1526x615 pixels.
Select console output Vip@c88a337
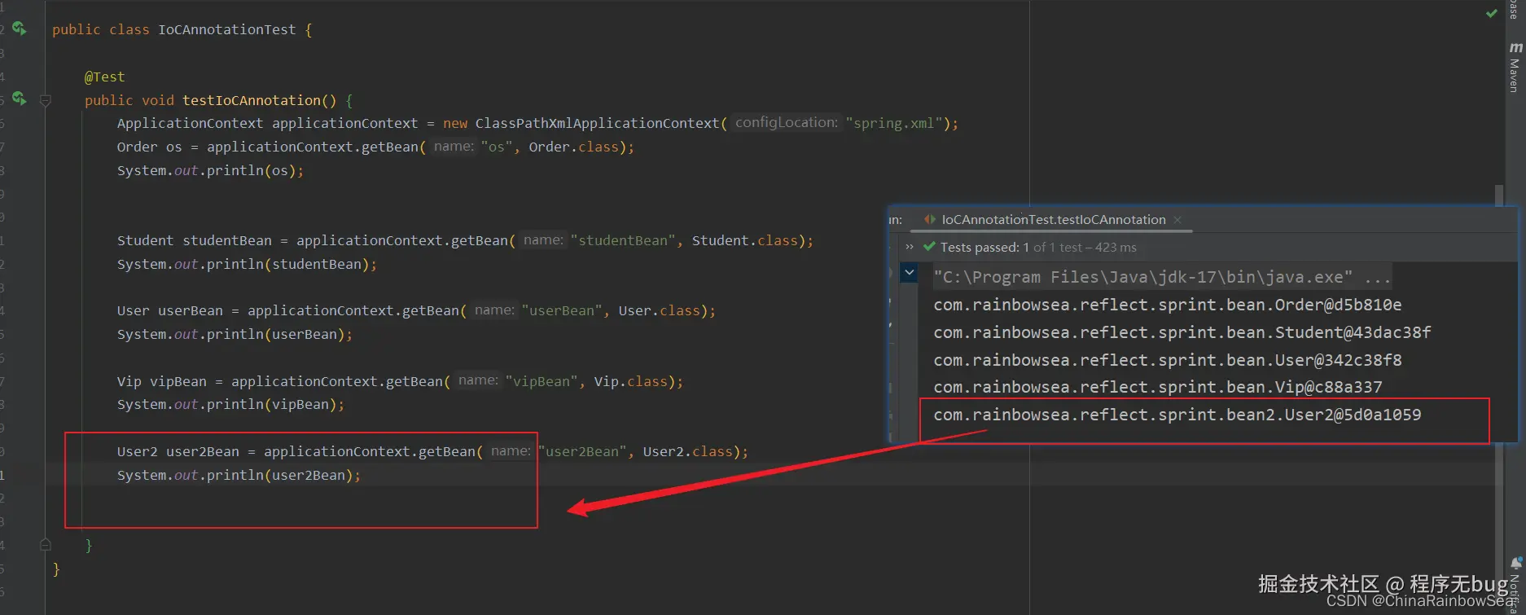pos(1158,388)
